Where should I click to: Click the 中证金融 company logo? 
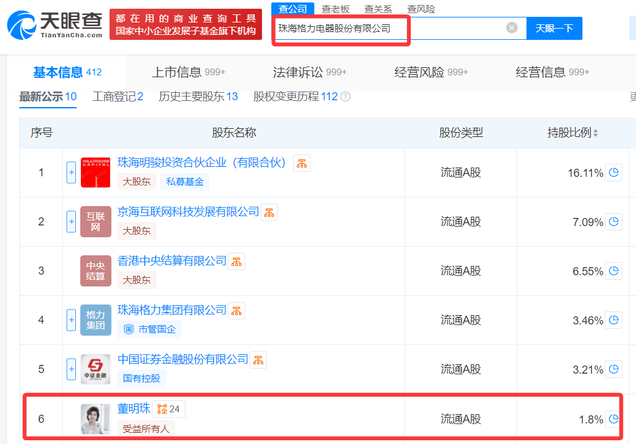coord(95,369)
